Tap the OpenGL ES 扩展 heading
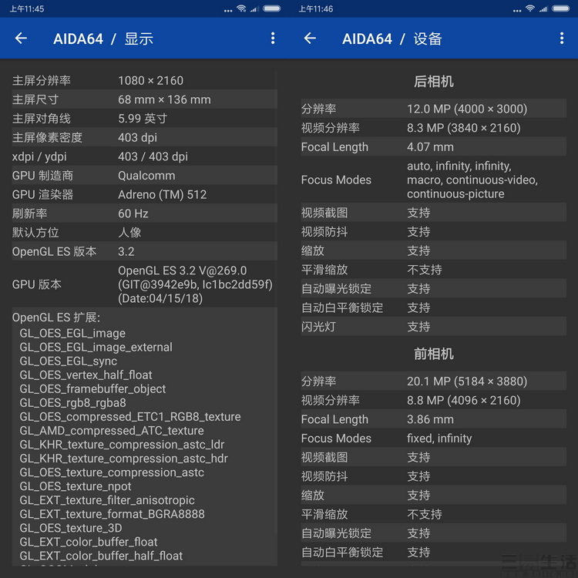 click(56, 318)
